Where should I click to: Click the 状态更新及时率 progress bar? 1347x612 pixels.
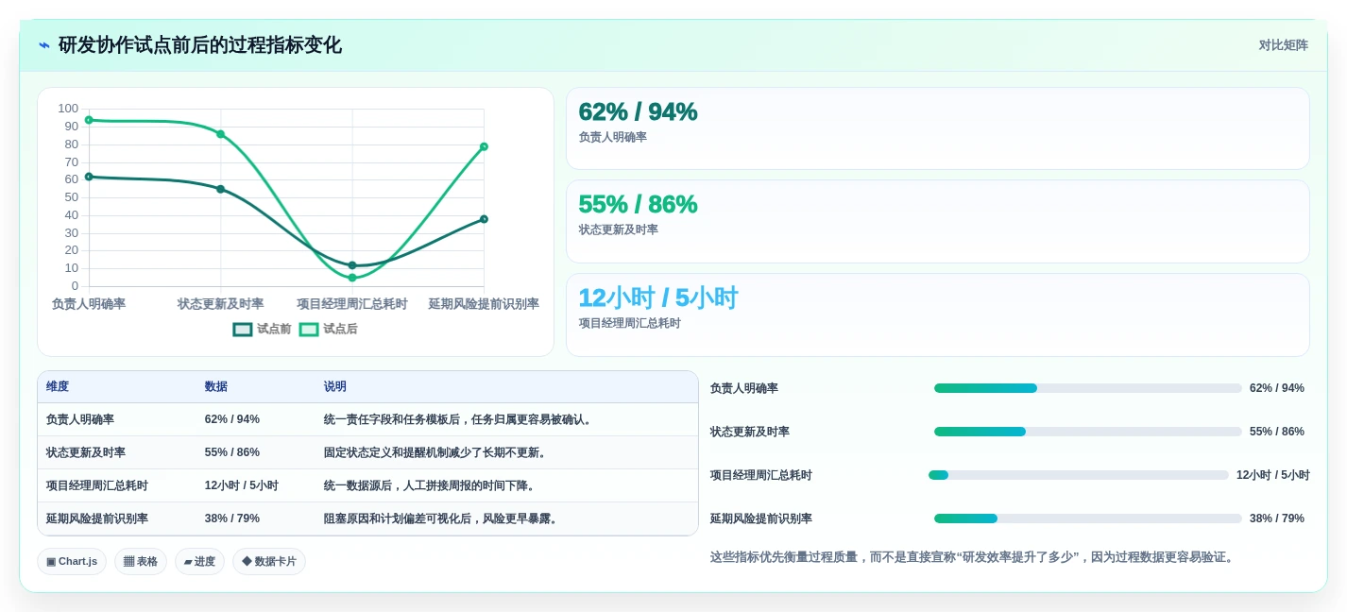tap(1088, 432)
